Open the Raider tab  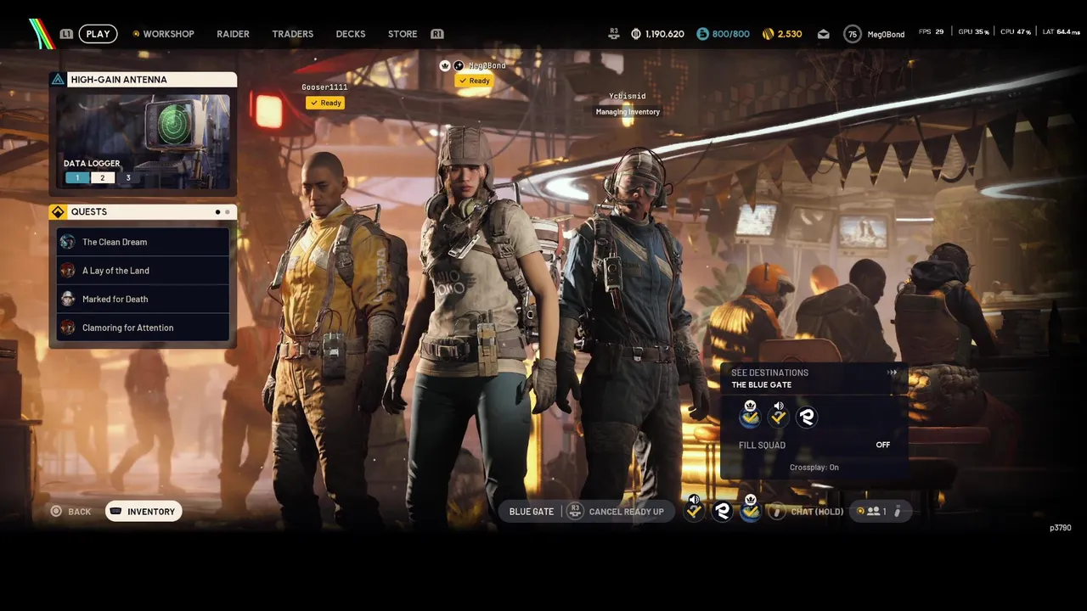click(233, 34)
